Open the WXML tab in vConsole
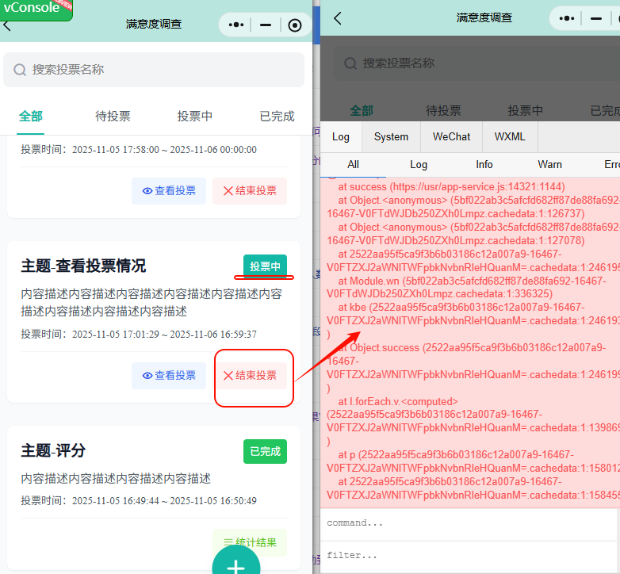The height and width of the screenshot is (574, 620). point(510,136)
